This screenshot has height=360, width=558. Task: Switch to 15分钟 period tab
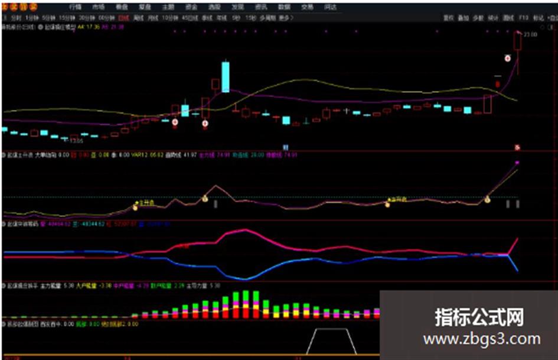point(67,18)
